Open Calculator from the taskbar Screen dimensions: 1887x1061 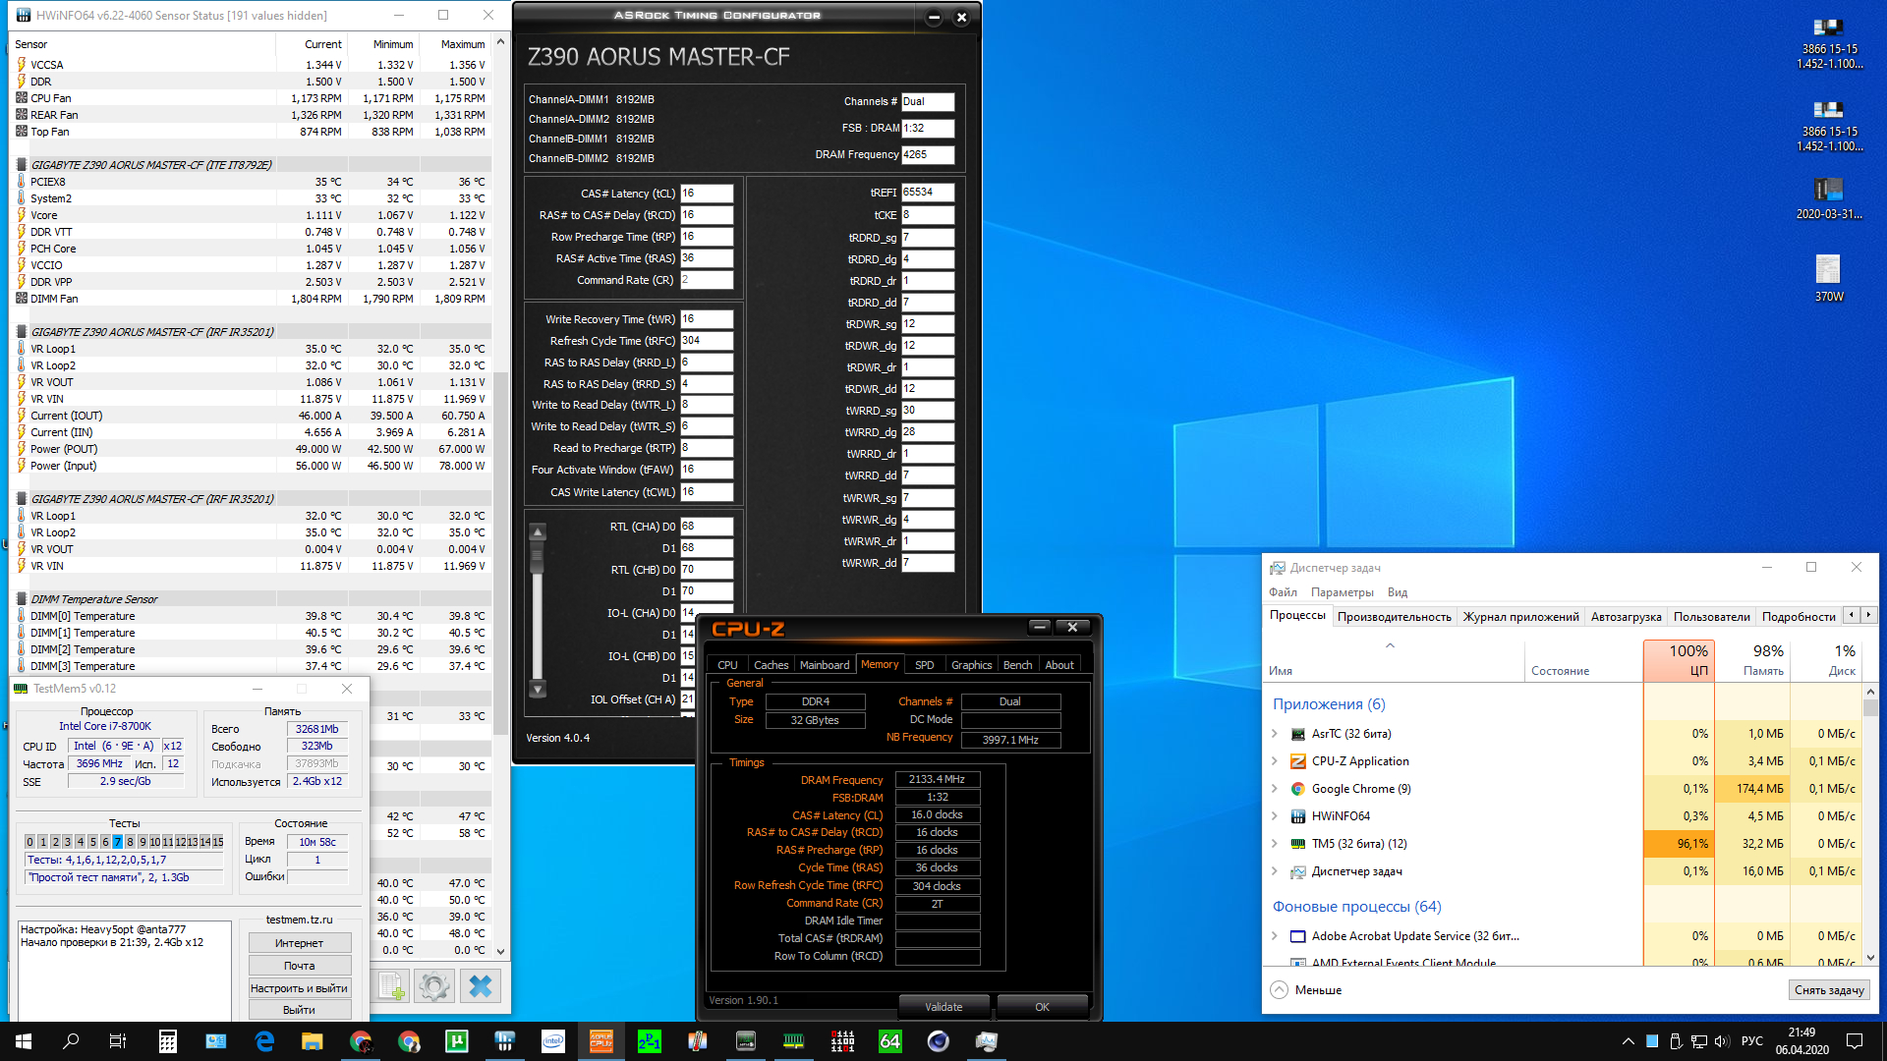click(168, 1041)
